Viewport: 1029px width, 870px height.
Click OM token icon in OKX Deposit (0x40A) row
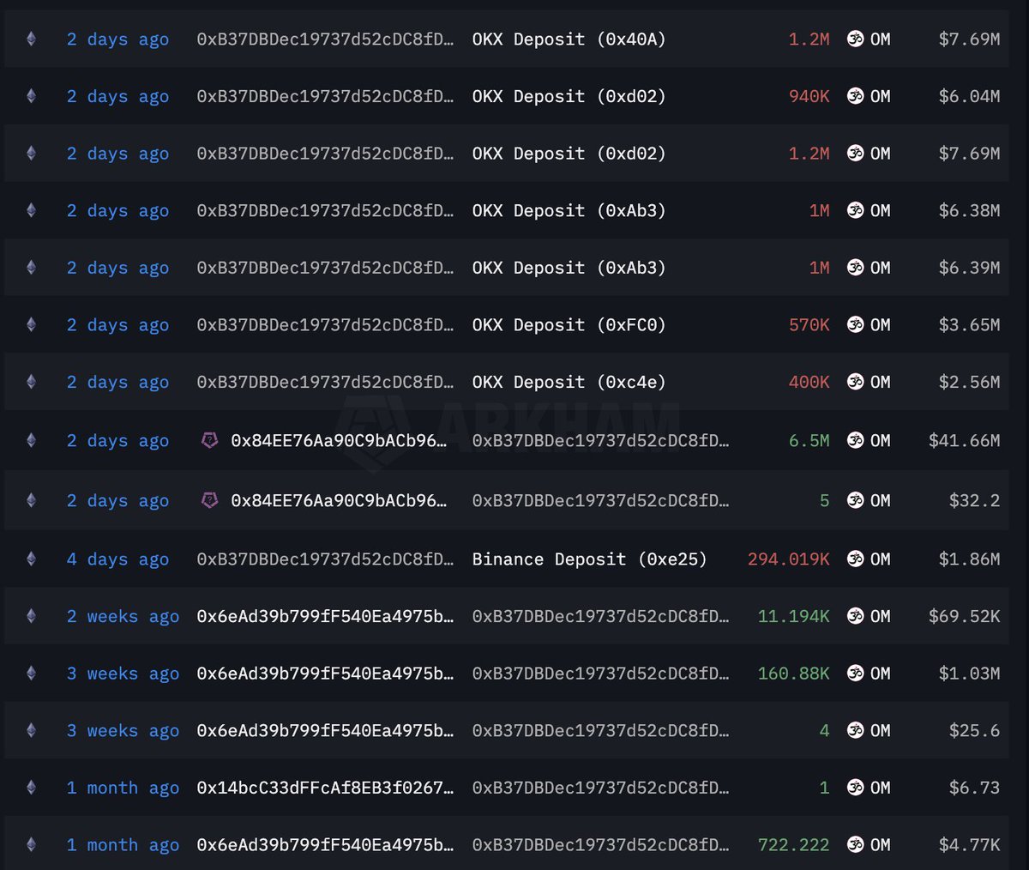pyautogui.click(x=855, y=39)
